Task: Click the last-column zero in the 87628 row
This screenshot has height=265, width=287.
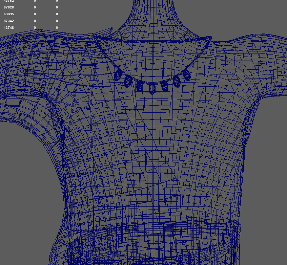Action: (57, 7)
